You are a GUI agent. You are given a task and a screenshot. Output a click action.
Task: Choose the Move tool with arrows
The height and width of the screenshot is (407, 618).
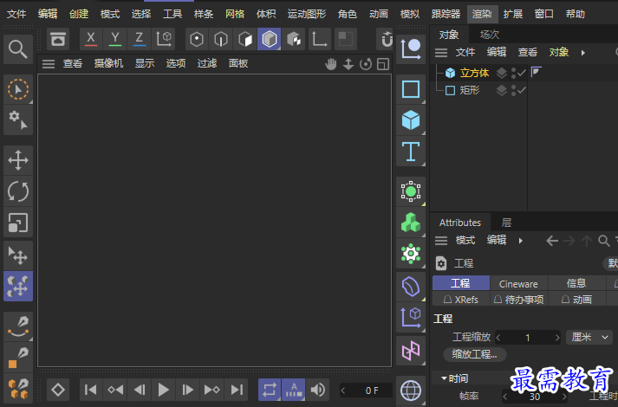(x=17, y=160)
